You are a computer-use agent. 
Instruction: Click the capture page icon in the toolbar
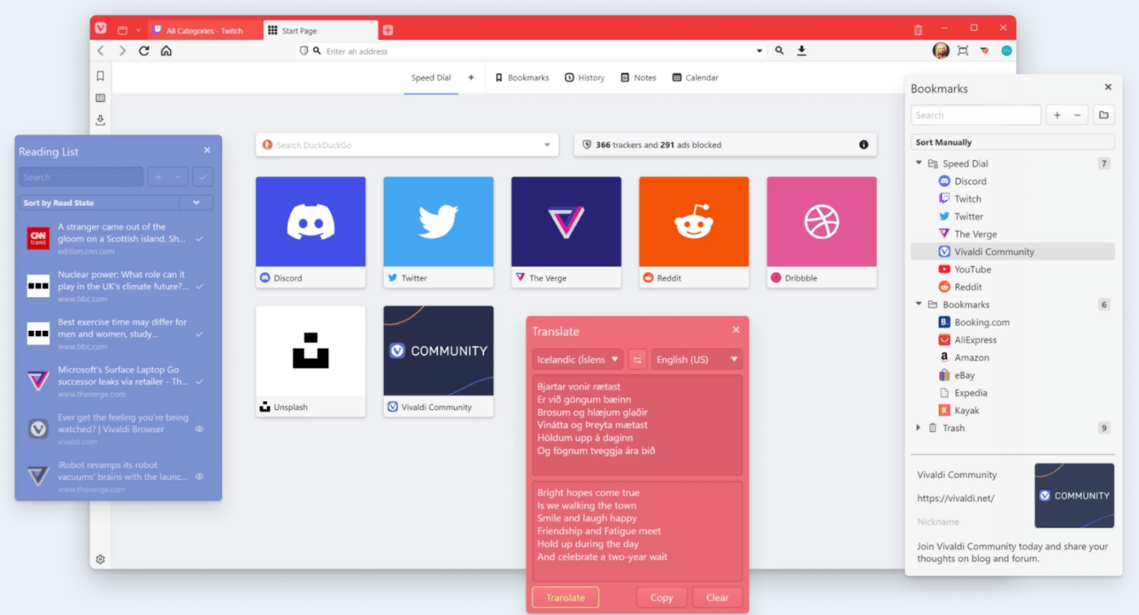click(962, 50)
